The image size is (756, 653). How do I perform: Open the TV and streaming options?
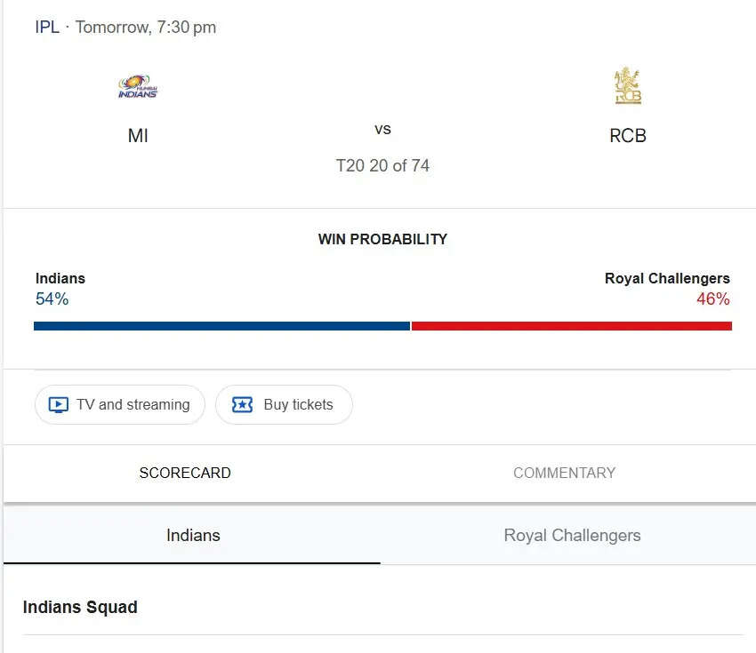pos(120,405)
